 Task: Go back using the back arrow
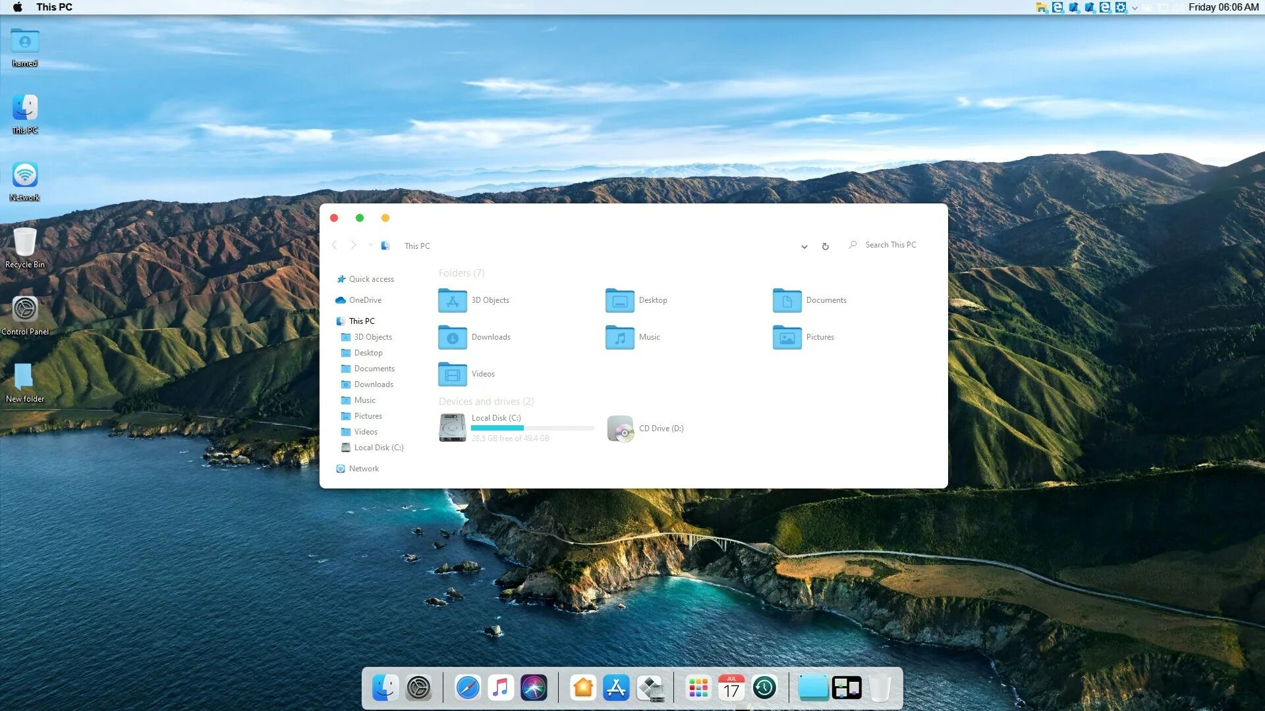click(x=335, y=245)
